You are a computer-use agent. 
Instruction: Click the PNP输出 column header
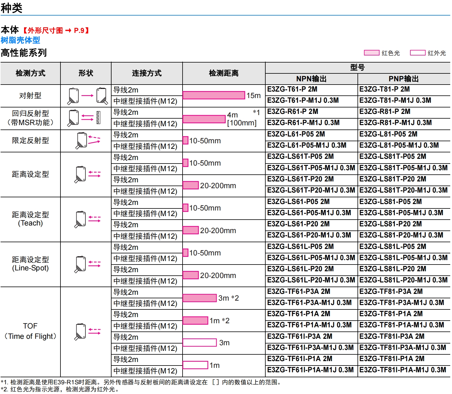(404, 79)
